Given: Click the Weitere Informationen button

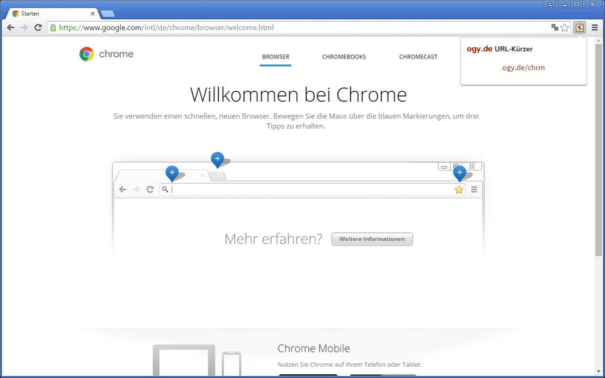Looking at the screenshot, I should tap(372, 239).
